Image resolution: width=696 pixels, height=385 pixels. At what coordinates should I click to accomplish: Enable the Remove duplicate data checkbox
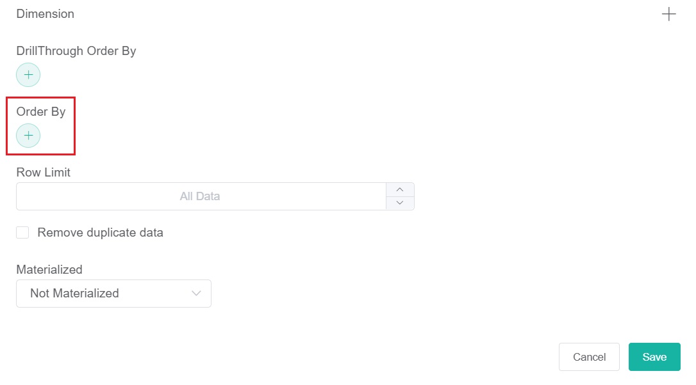tap(22, 233)
